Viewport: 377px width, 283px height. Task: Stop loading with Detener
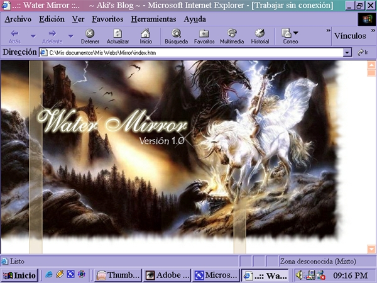click(x=90, y=36)
